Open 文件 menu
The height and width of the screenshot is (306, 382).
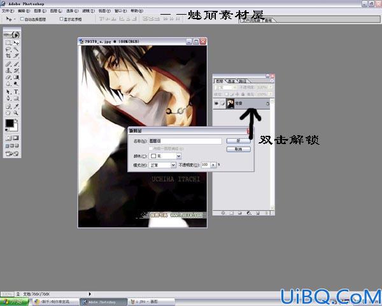(8, 11)
